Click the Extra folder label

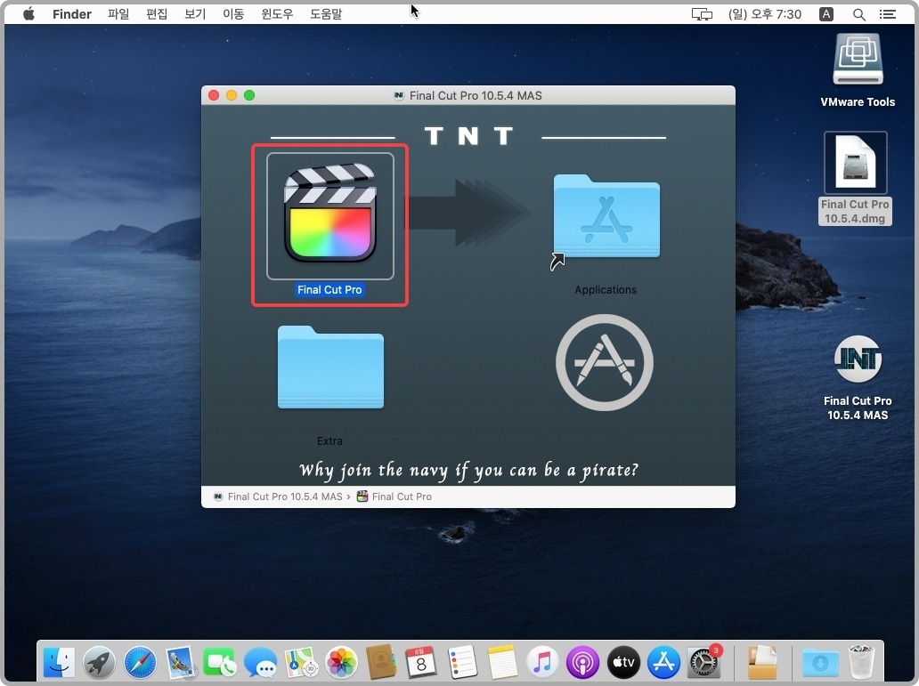tap(329, 441)
